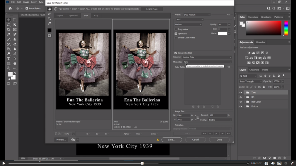This screenshot has height=166, width=296.
Task: Open the file format dropdown showing JPEG
Action: tap(189, 20)
